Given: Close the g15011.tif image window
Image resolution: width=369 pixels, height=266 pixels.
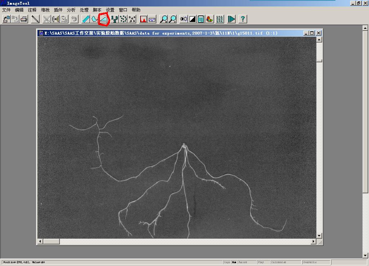Looking at the screenshot, I should [319, 33].
